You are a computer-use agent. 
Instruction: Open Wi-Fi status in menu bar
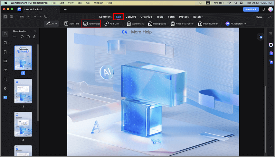(229, 3)
